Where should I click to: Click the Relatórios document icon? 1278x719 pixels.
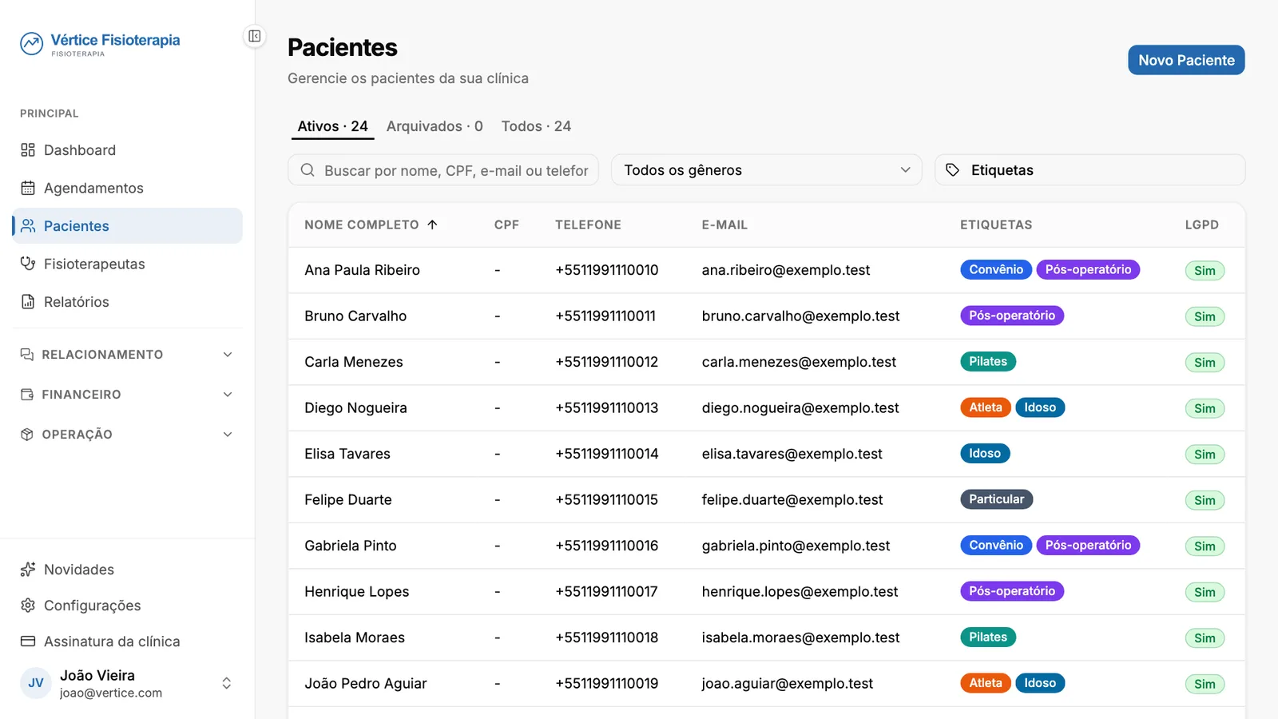[28, 302]
